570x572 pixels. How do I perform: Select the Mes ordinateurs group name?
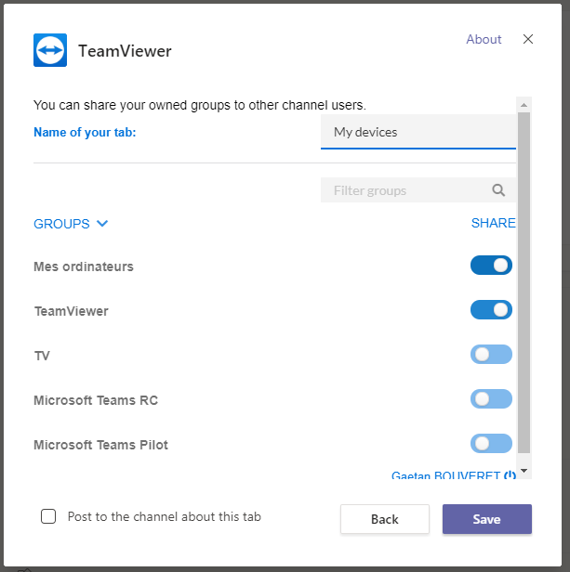click(84, 266)
